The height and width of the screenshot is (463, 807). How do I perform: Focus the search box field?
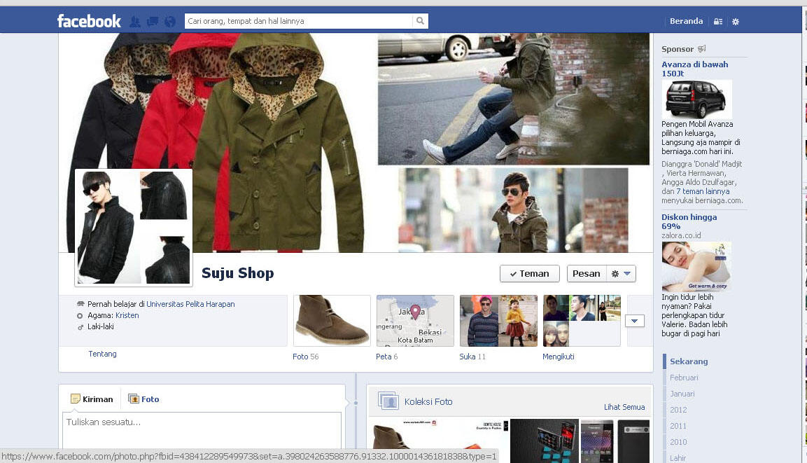tap(298, 21)
